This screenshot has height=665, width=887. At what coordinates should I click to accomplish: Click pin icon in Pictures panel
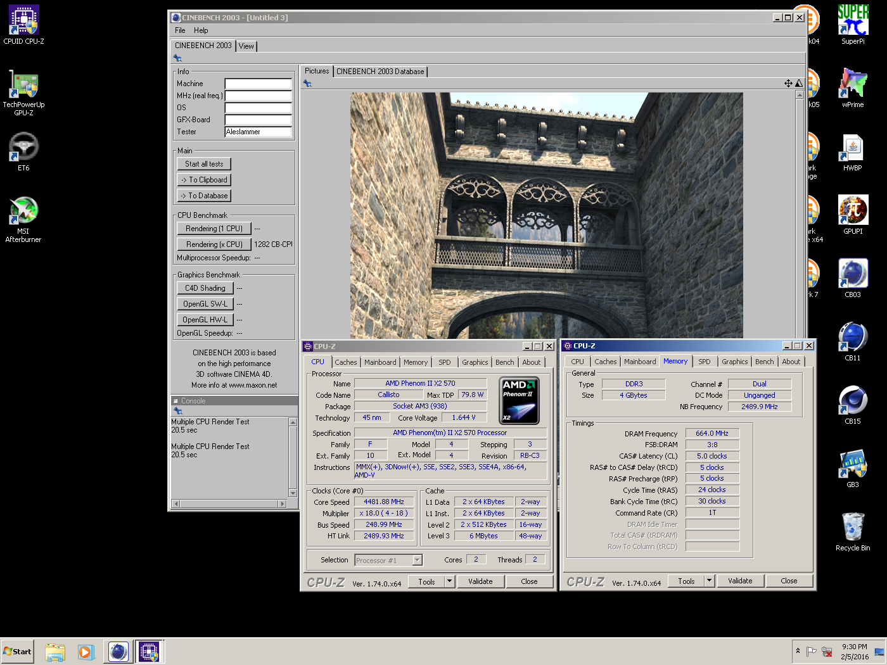pos(307,84)
